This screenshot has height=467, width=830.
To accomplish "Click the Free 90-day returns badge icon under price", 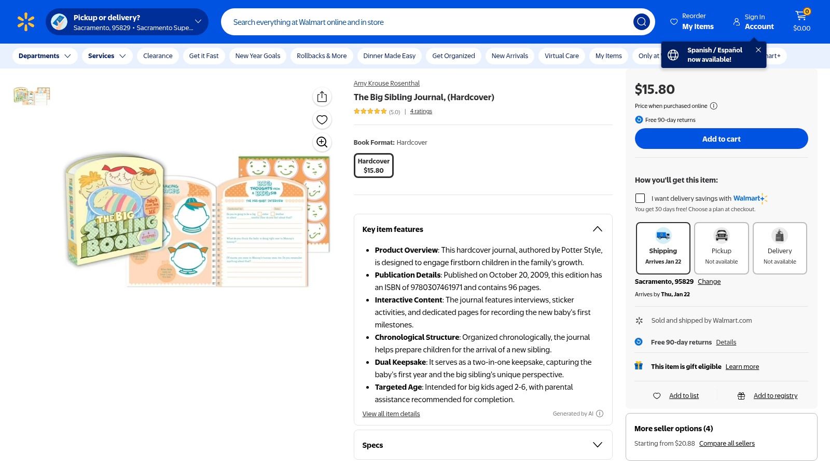I will 639,120.
